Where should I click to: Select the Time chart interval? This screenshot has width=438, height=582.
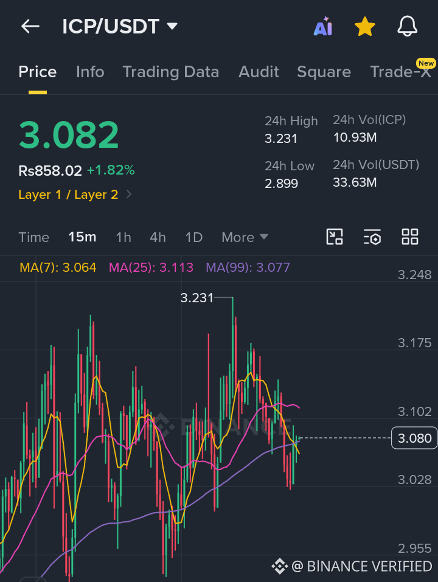click(34, 237)
